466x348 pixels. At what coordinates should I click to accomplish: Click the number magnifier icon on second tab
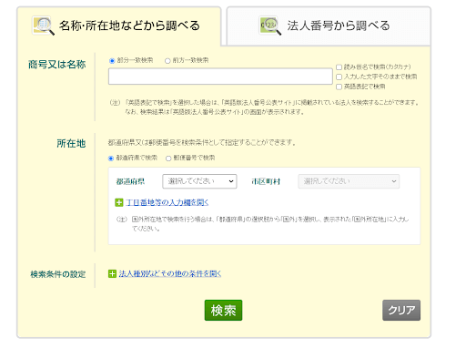[x=270, y=26]
